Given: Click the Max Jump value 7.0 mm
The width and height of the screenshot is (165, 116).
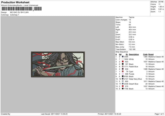Looking at the screenshot, I should pos(132,47).
